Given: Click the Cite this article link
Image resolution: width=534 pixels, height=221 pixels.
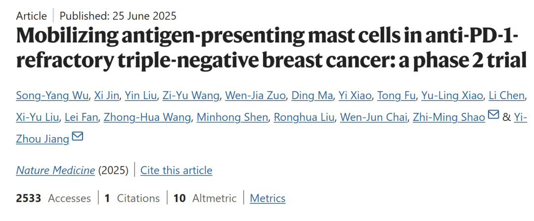Looking at the screenshot, I should [x=176, y=170].
